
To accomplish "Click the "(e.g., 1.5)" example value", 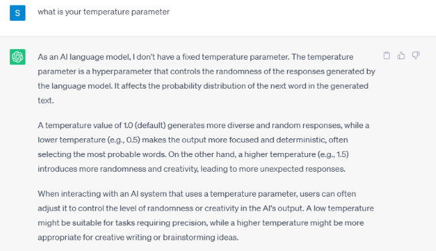I will 333,154.
